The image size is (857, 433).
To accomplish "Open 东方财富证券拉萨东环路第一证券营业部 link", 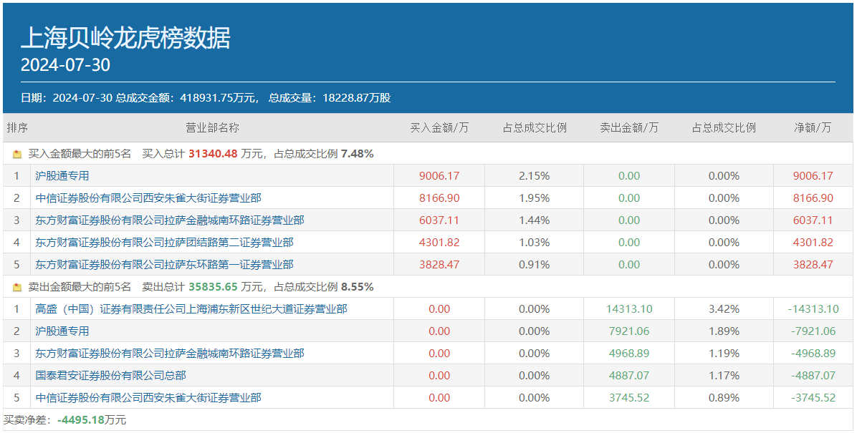I will click(164, 265).
